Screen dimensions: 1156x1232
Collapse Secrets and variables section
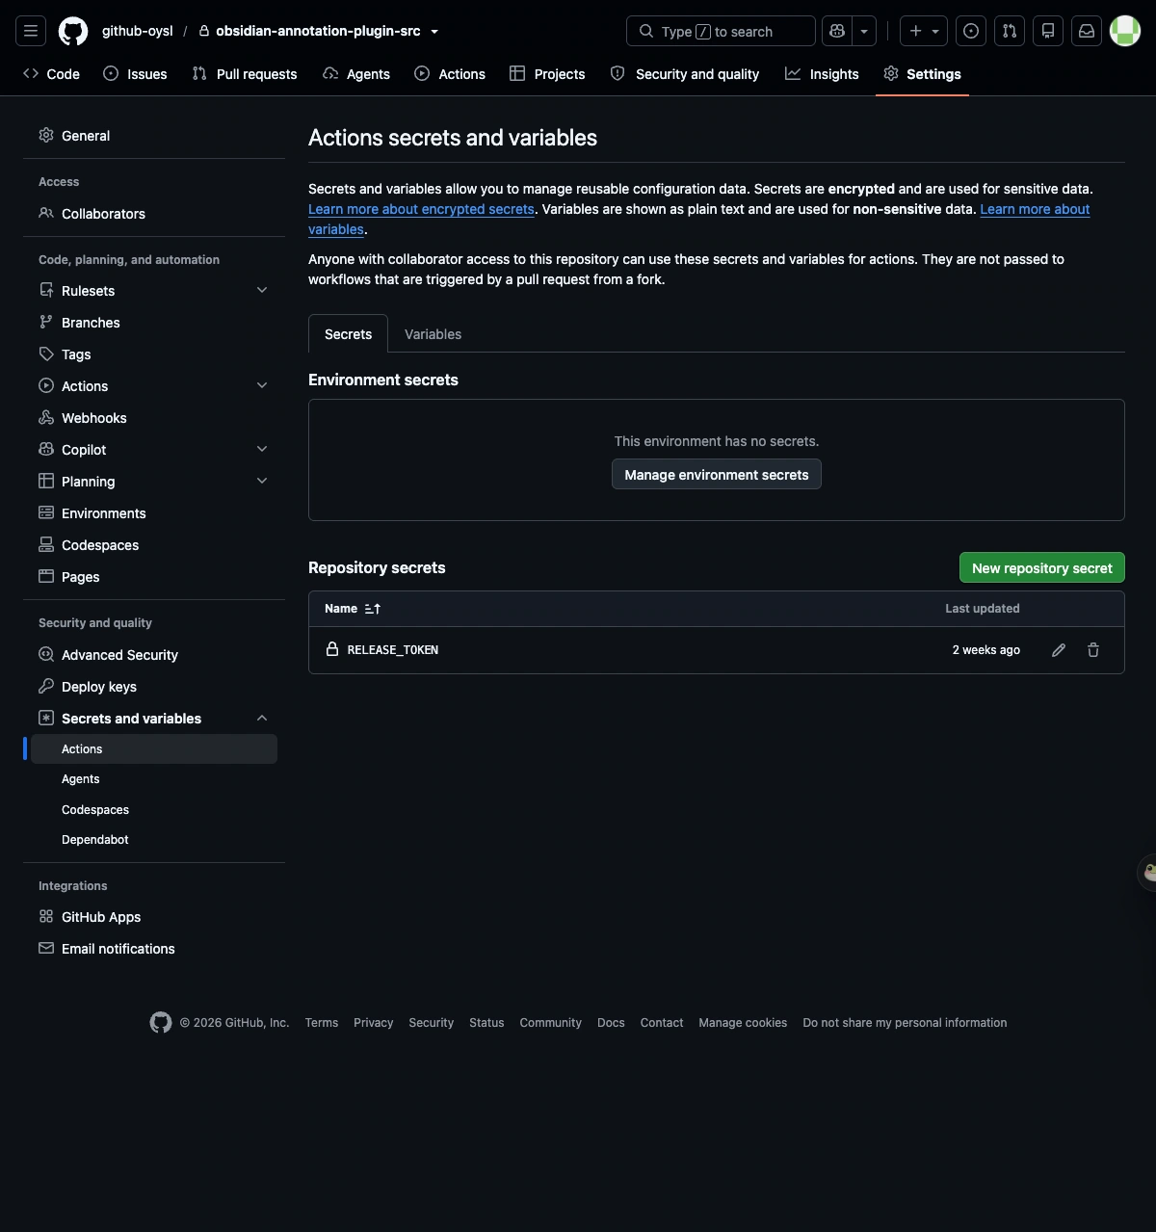pos(262,719)
